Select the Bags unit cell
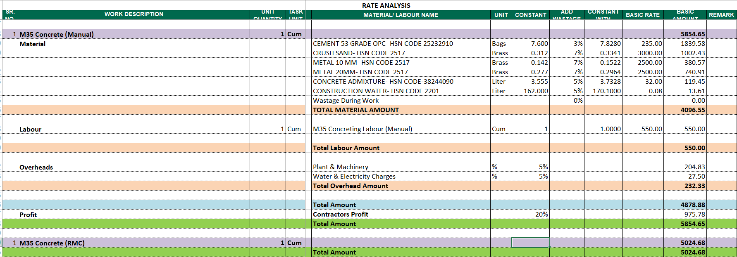This screenshot has height=257, width=737. tap(501, 44)
